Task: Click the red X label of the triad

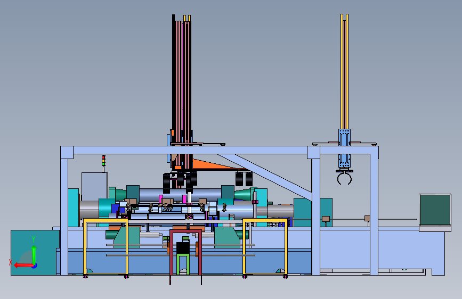Action: pos(11,262)
